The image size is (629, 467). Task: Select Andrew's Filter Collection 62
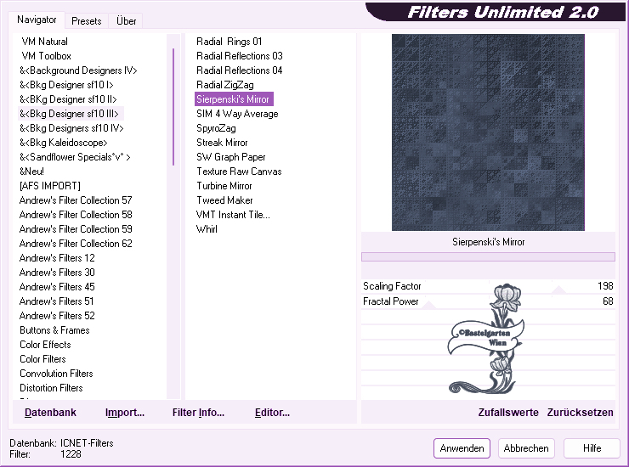click(76, 244)
